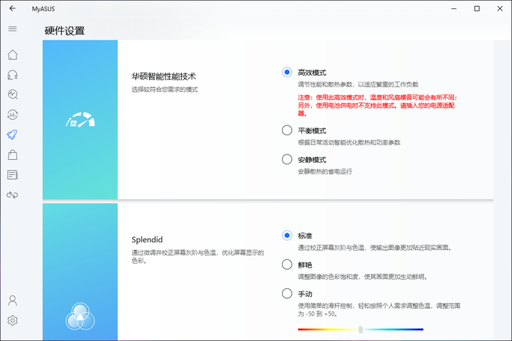The height and width of the screenshot is (341, 512).
Task: Open the shopping bag sidebar icon
Action: point(12,155)
